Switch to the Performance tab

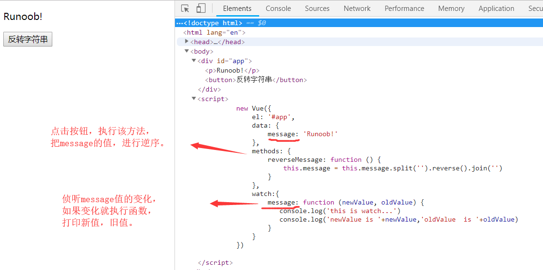point(404,9)
